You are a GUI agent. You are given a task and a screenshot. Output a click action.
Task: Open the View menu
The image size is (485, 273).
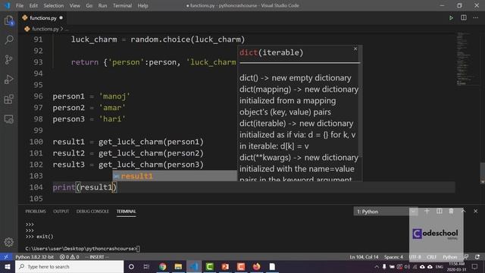click(x=74, y=5)
